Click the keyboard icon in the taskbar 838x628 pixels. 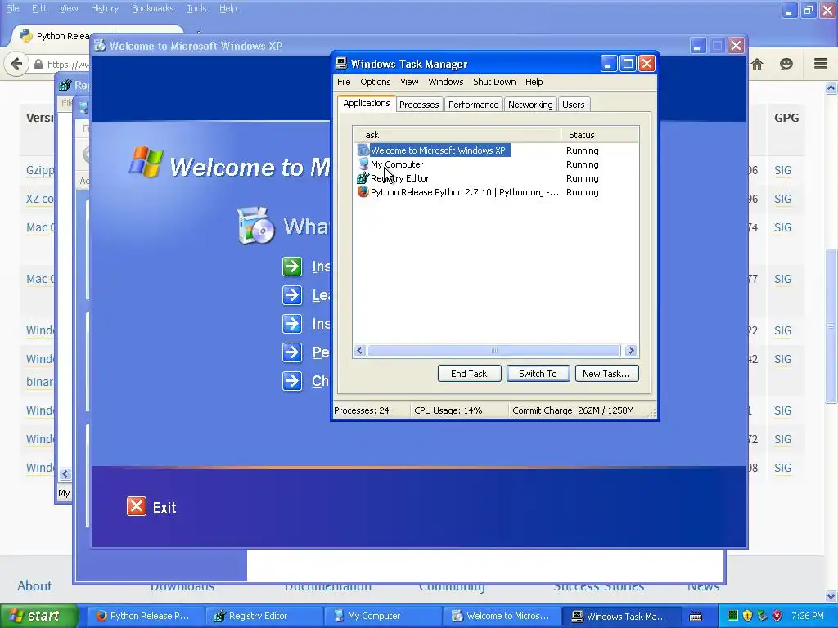click(x=696, y=617)
